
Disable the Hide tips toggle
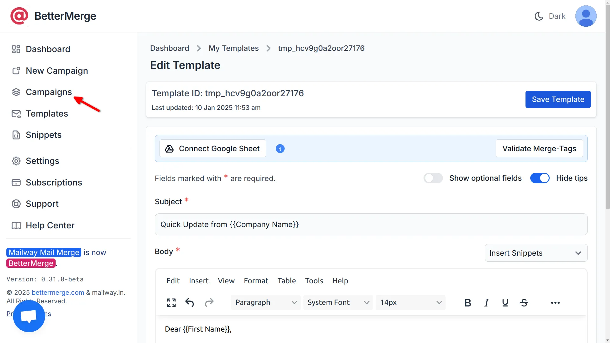[x=540, y=178]
